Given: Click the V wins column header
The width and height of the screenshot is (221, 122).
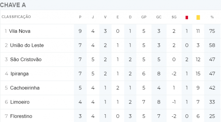Looking at the screenshot, I should pos(105,17).
